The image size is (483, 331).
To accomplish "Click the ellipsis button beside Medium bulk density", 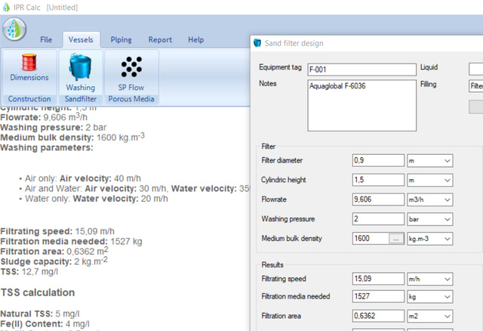I will click(395, 239).
